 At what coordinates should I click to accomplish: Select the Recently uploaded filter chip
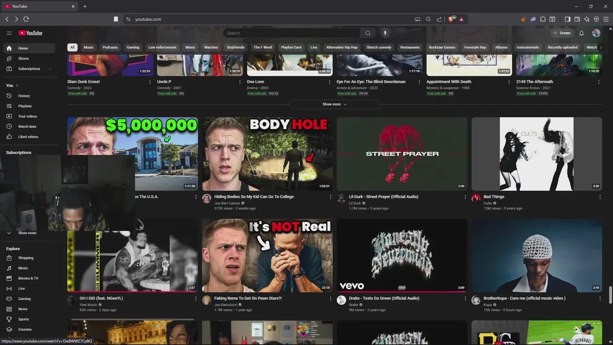(x=563, y=47)
